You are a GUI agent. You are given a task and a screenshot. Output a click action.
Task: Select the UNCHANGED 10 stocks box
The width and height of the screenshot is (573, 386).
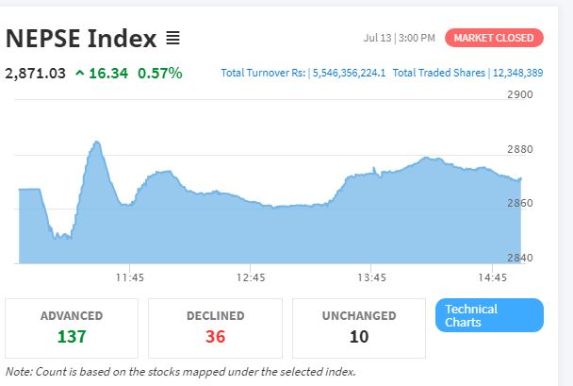click(x=359, y=328)
